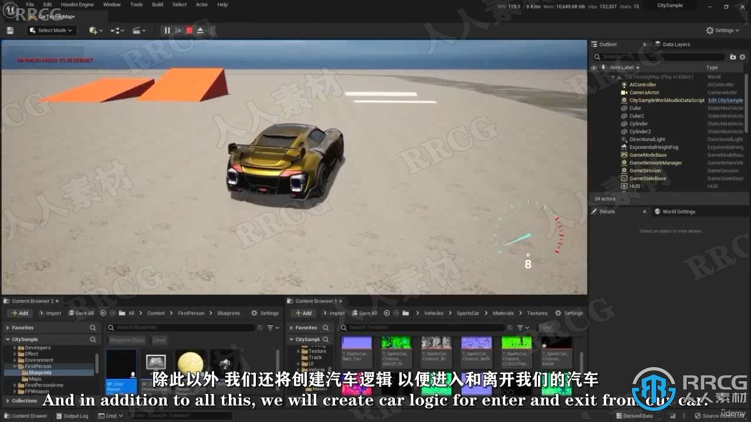The width and height of the screenshot is (751, 422).
Task: Click Add in Content Browser 2
Action: pos(19,313)
